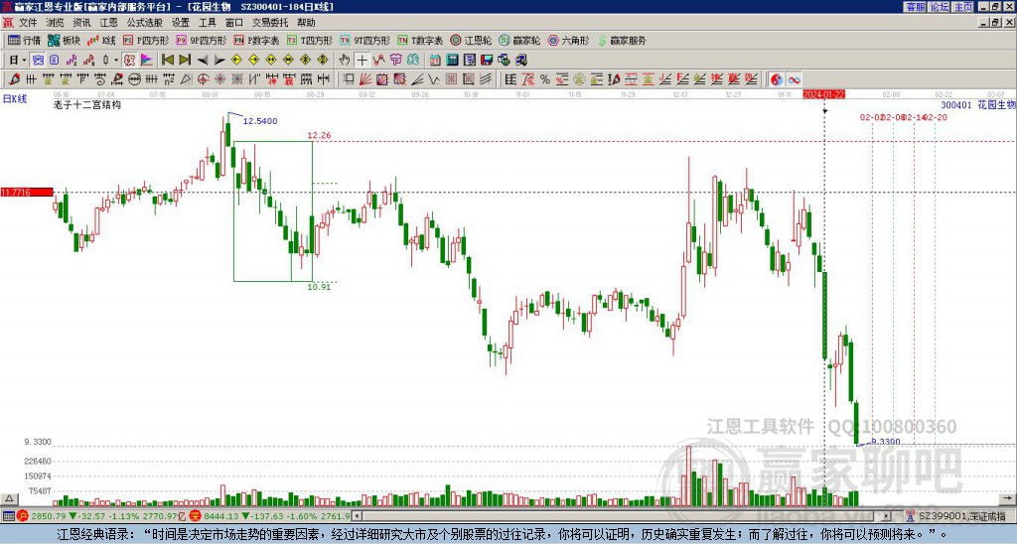Open the 工具 menu

tap(208, 23)
